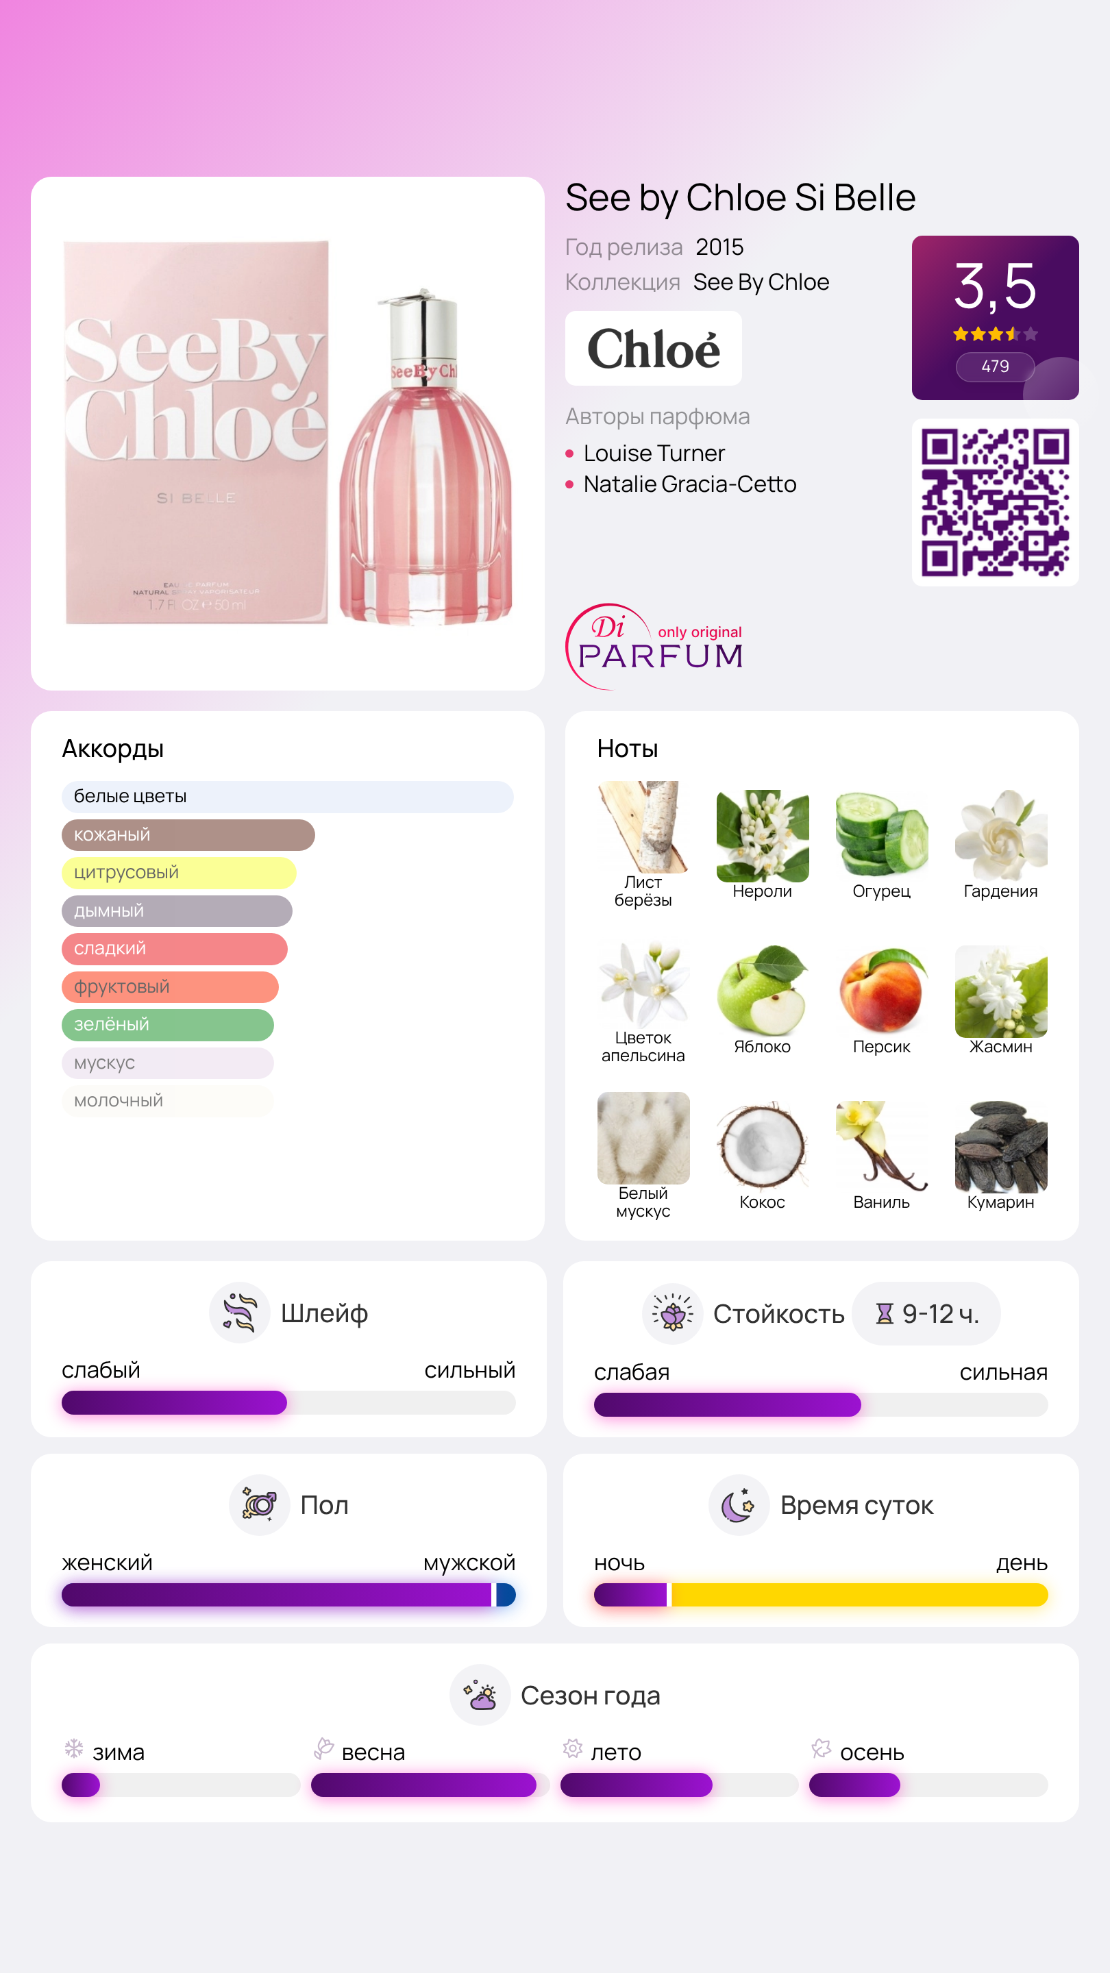Click the Время суток moon icon
1110x1973 pixels.
[x=739, y=1505]
